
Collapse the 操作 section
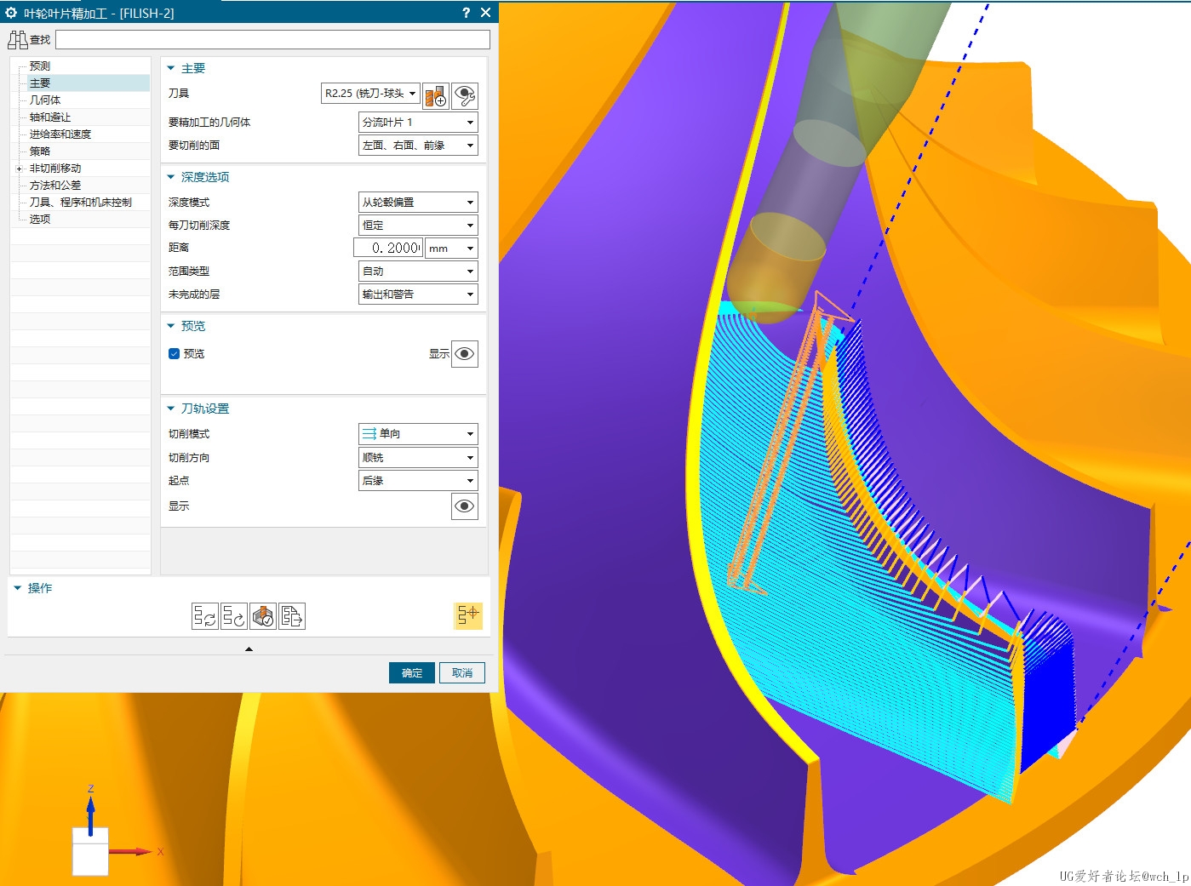coord(17,588)
